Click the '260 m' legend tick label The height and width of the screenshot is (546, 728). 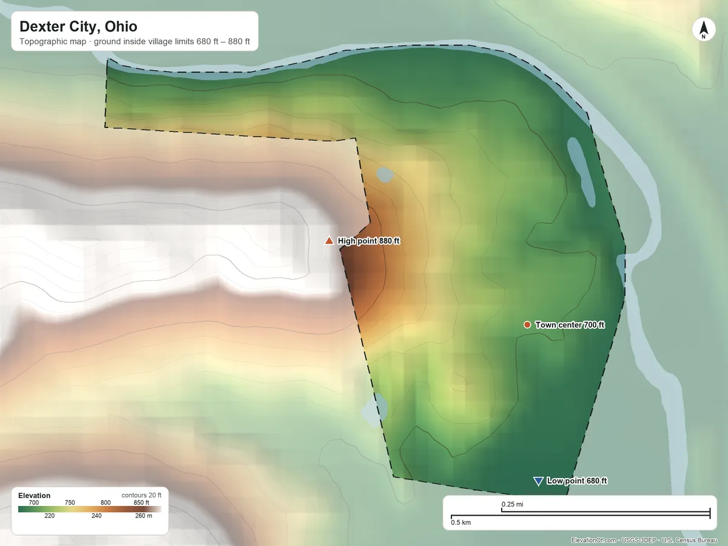pos(143,516)
